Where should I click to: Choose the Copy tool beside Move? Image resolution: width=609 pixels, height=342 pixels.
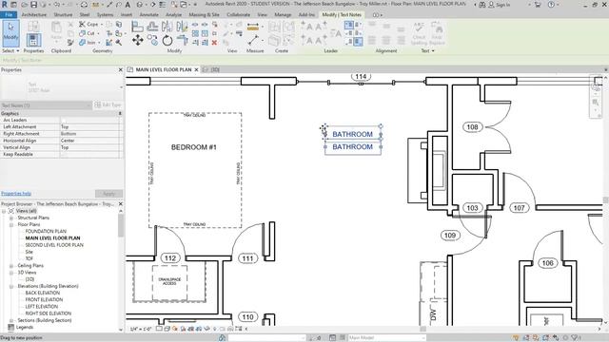(152, 40)
